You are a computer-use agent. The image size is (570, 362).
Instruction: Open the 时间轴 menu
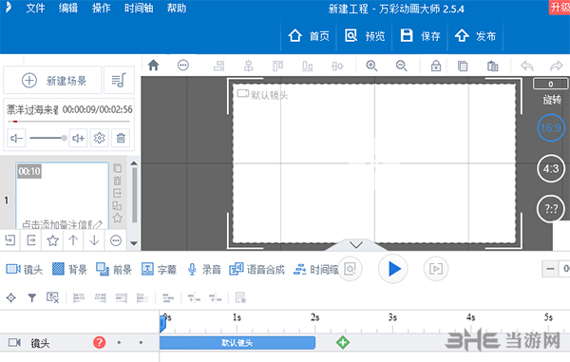139,8
